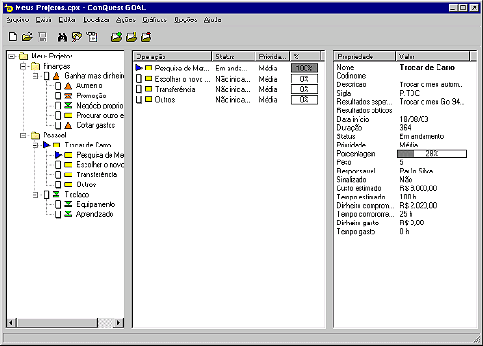This screenshot has width=483, height=346.
Task: Check the Equipamento checkbox
Action: (x=58, y=204)
